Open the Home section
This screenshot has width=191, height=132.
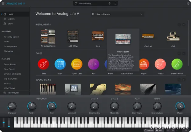[15, 14]
